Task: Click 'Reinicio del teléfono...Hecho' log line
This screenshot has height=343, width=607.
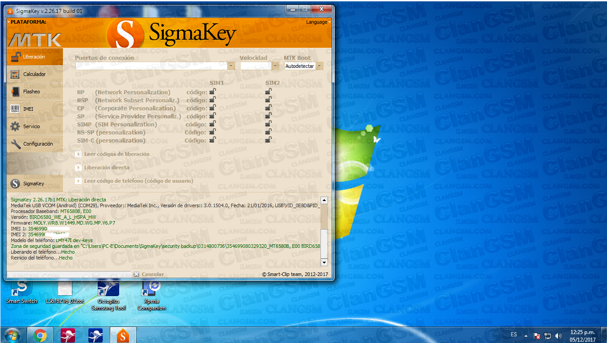Action: click(x=42, y=258)
